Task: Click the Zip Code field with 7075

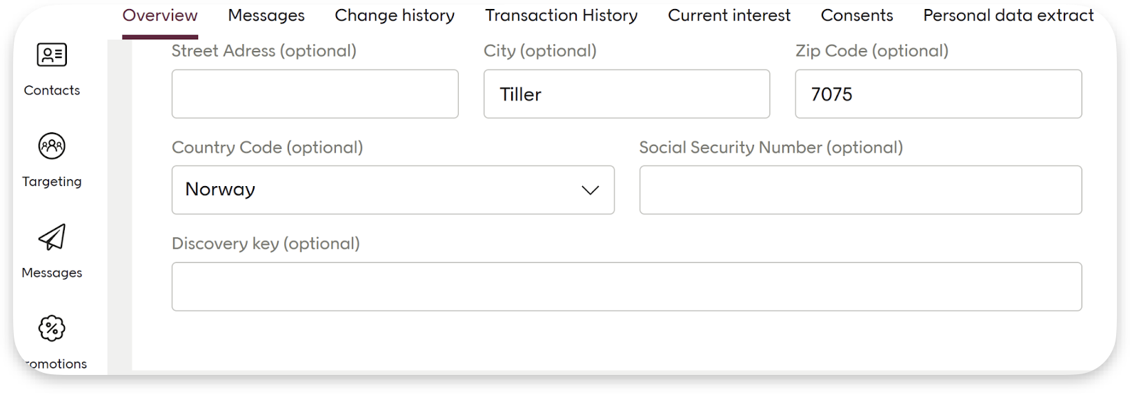Action: pyautogui.click(x=938, y=94)
